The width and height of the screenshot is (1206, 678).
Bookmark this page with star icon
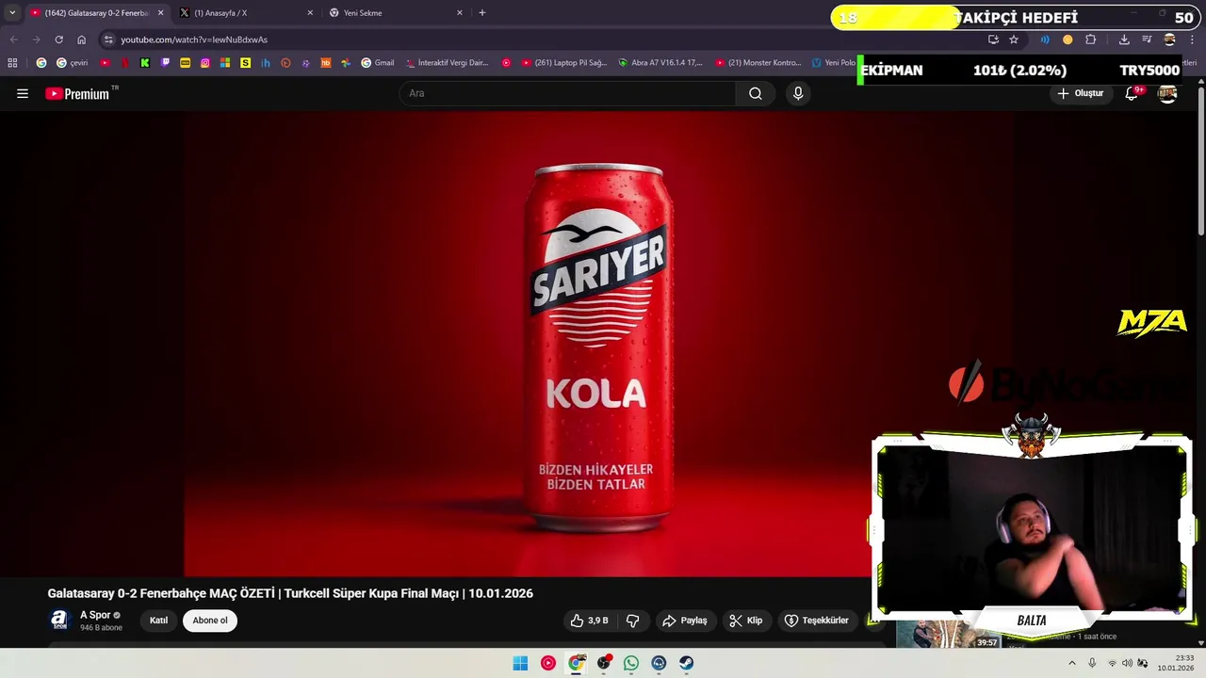click(x=1014, y=40)
